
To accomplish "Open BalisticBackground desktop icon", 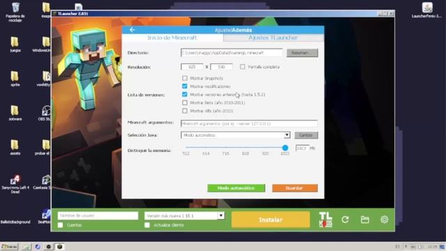I will [x=15, y=222].
